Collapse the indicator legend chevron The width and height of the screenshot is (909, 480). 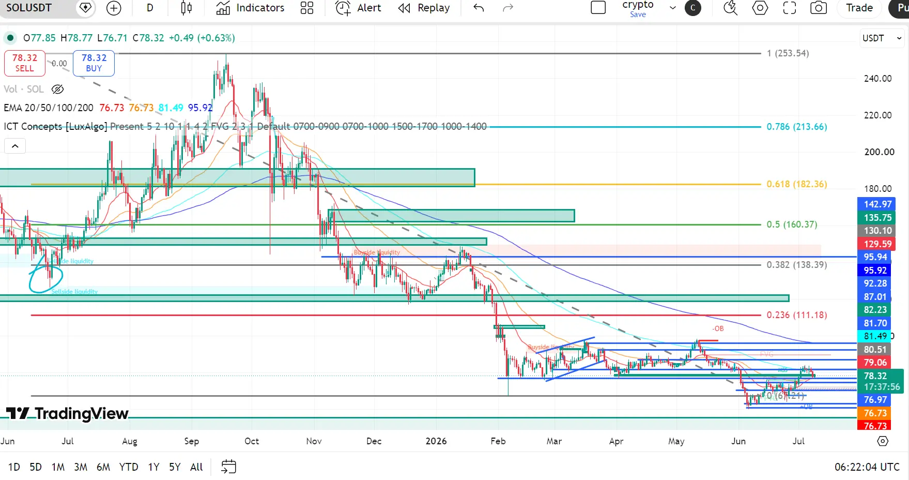15,146
